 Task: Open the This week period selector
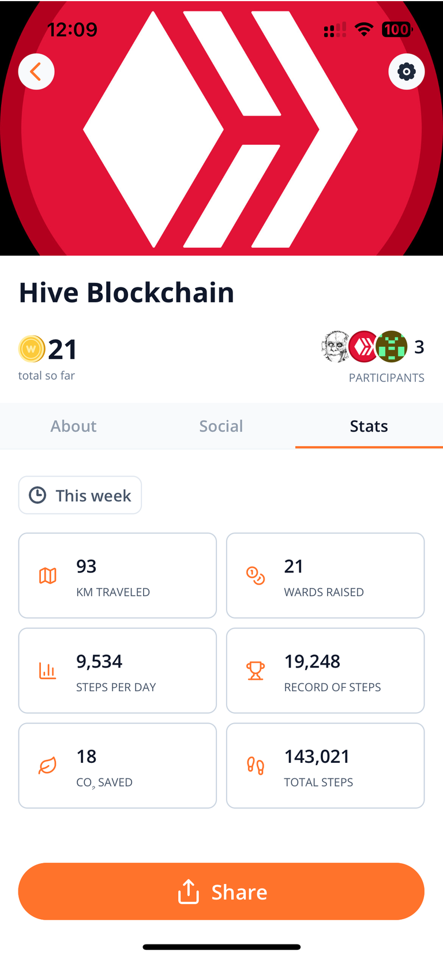pos(80,495)
